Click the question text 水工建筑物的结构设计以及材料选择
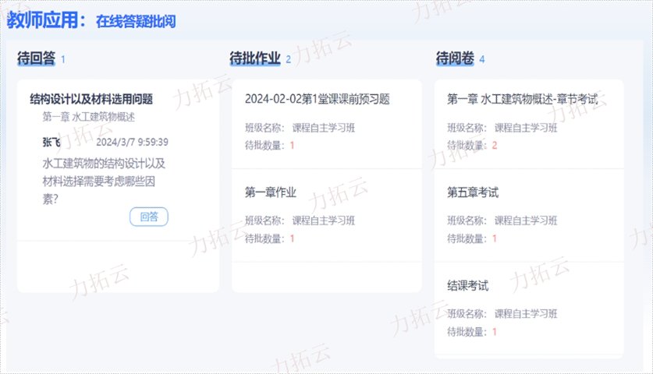The height and width of the screenshot is (374, 653). click(x=104, y=181)
